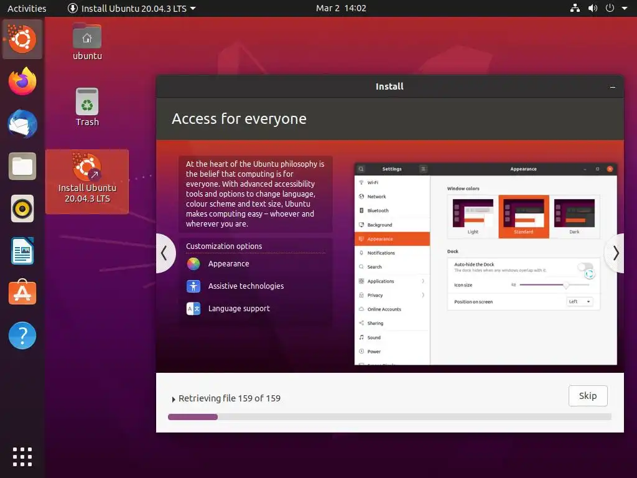Minimize the Install window
Image resolution: width=637 pixels, height=478 pixels.
point(613,87)
